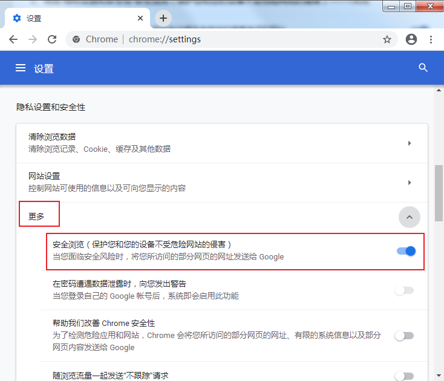Turn off the 安全浏览 toggle

click(x=406, y=251)
